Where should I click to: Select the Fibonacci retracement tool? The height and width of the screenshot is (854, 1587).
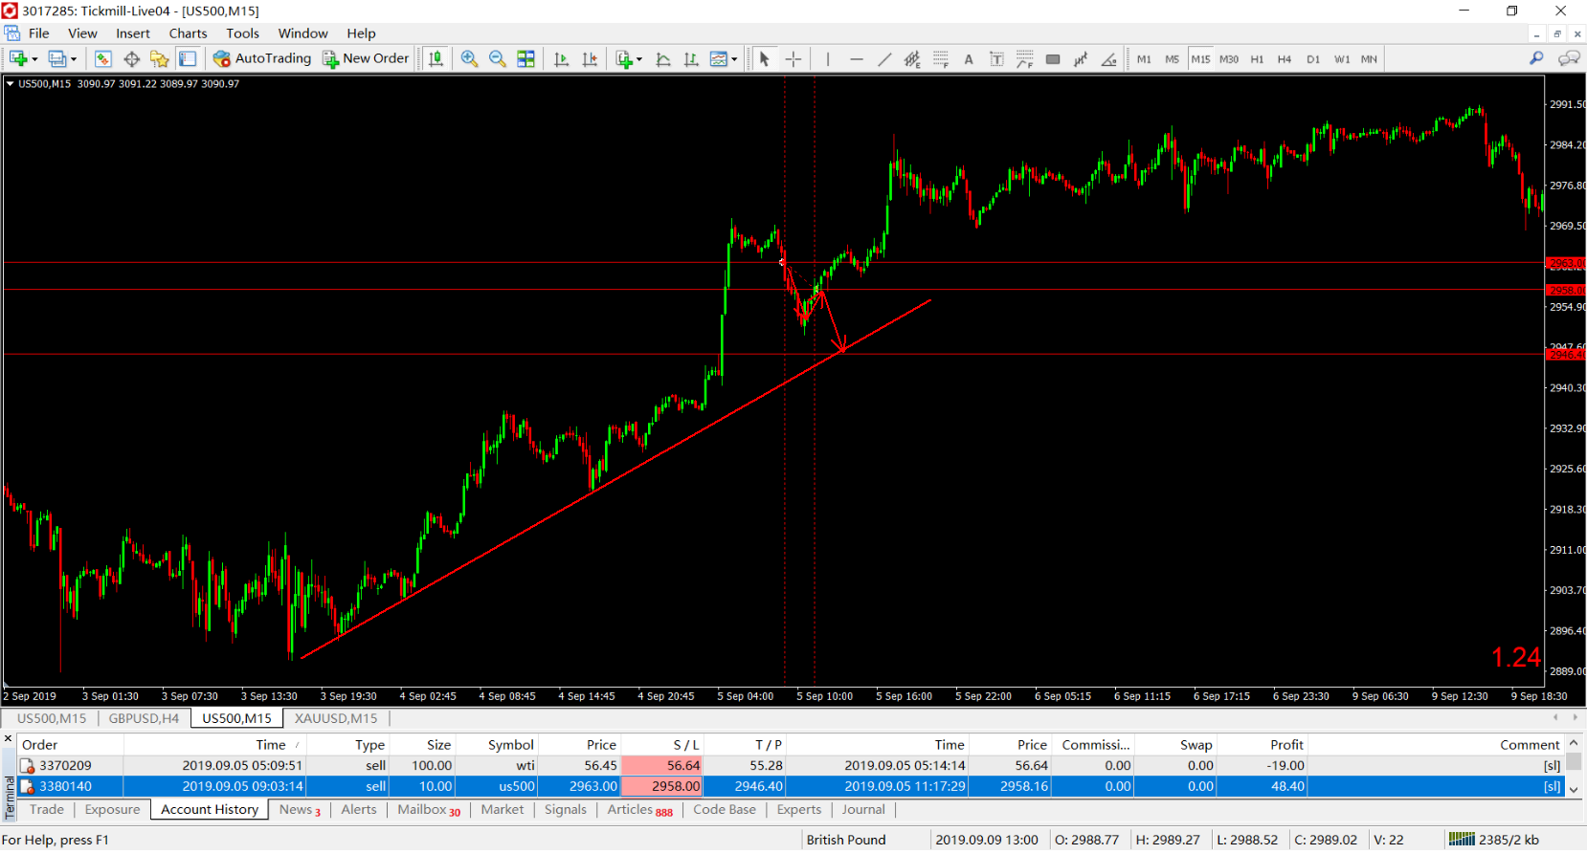click(x=941, y=58)
